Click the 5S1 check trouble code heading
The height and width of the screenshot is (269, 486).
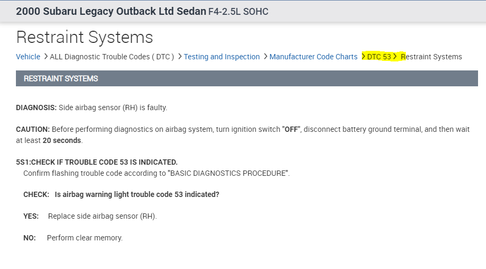97,162
